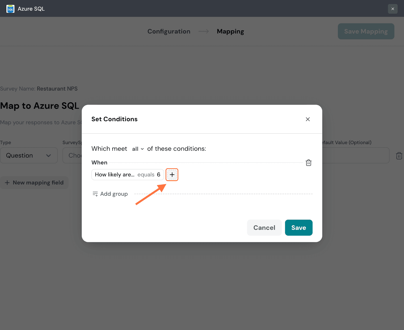Save the conditions

pos(298,228)
